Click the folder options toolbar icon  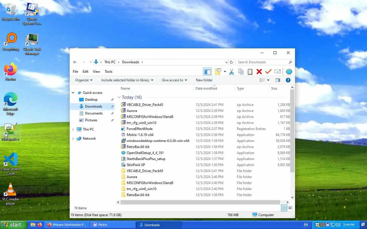[x=218, y=72]
